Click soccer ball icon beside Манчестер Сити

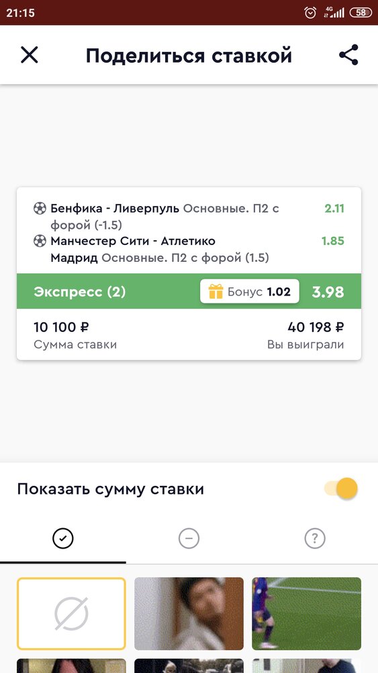(40, 241)
